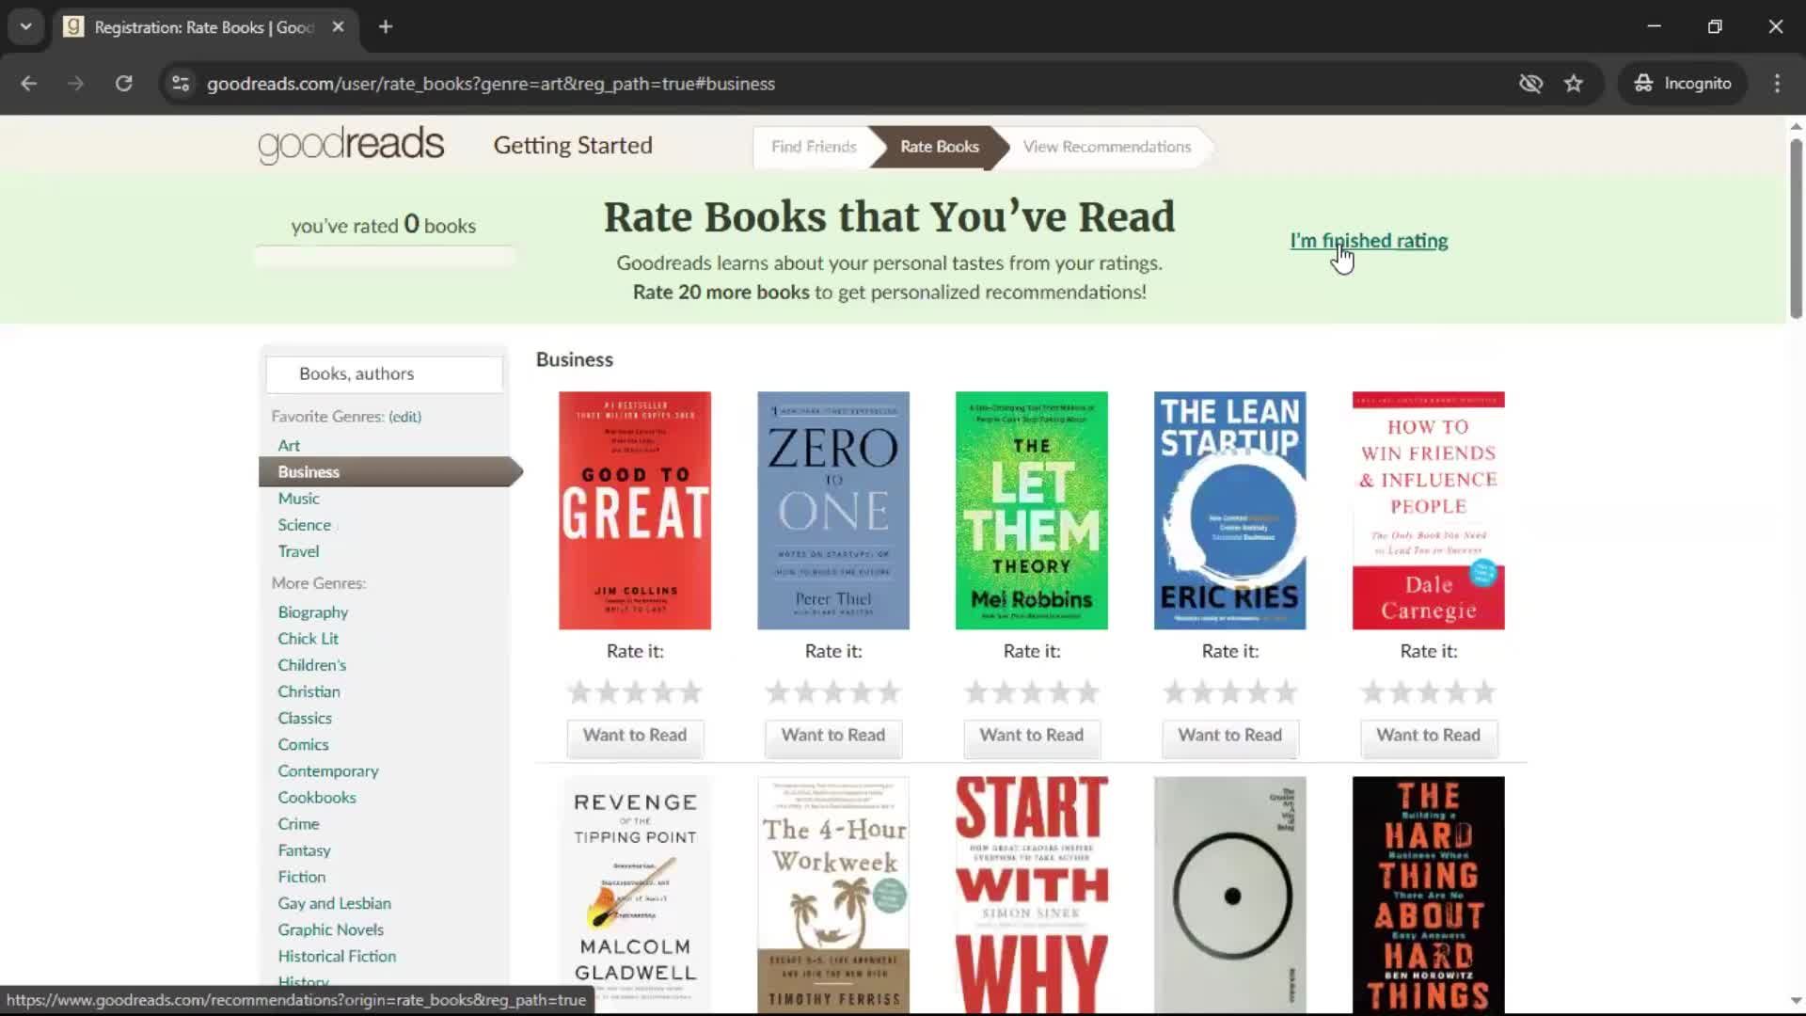Viewport: 1806px width, 1016px height.
Task: Click the 4-Hour Workweek cover
Action: (833, 895)
